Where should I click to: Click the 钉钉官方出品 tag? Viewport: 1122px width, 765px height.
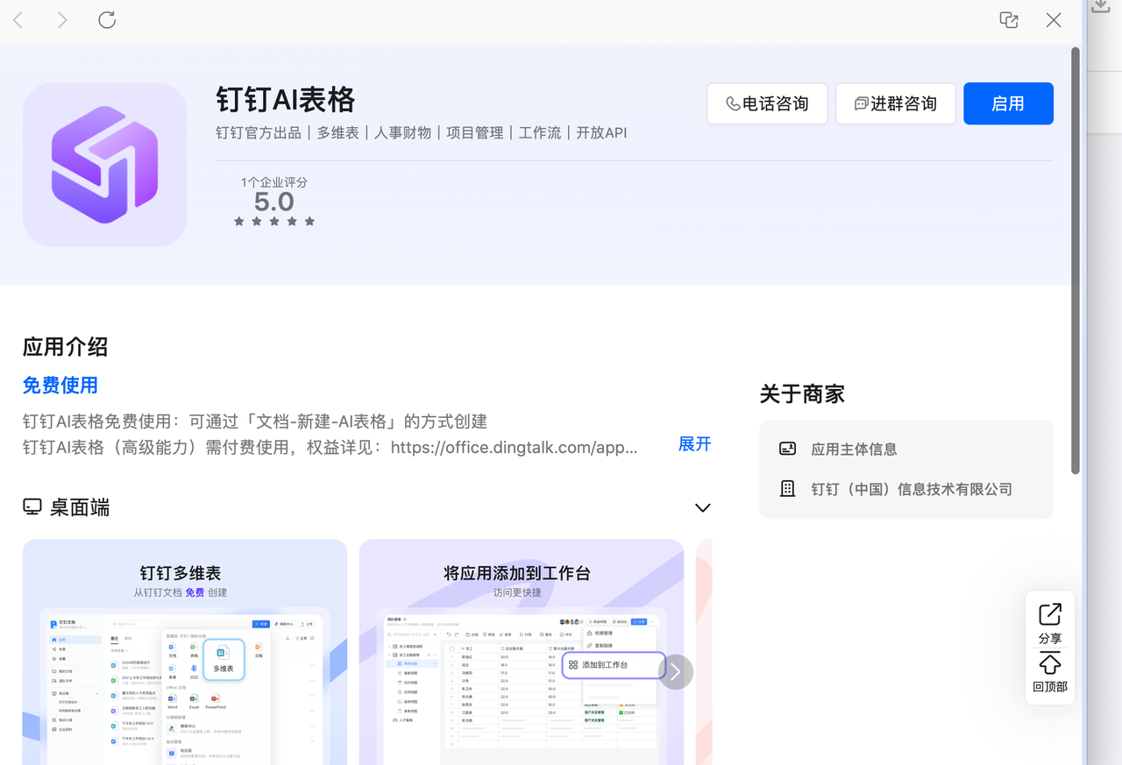259,133
